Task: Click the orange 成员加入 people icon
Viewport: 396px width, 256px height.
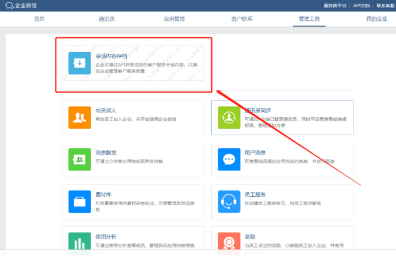Action: [x=80, y=117]
